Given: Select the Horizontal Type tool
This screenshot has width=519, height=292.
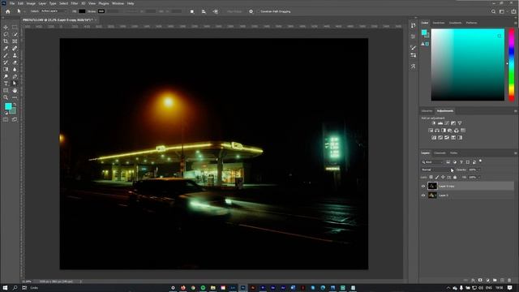Looking at the screenshot, I should click(x=6, y=84).
